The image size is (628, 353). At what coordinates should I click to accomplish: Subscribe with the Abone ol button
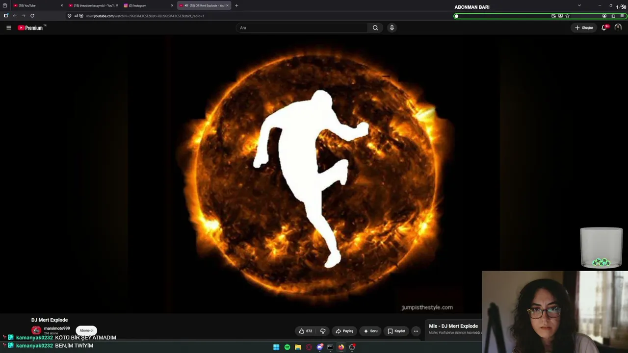point(86,330)
